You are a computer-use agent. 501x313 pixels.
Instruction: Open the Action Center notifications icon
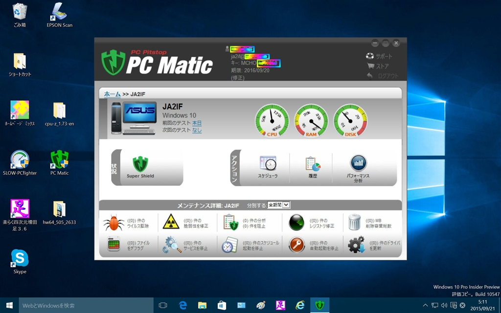coord(454,305)
